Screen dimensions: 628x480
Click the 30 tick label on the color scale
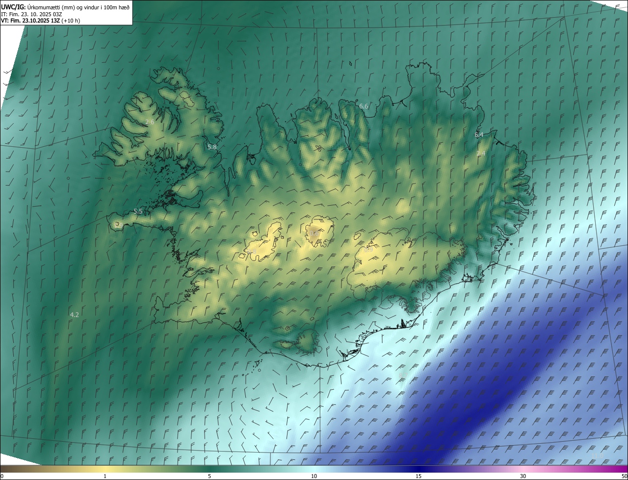(x=523, y=476)
